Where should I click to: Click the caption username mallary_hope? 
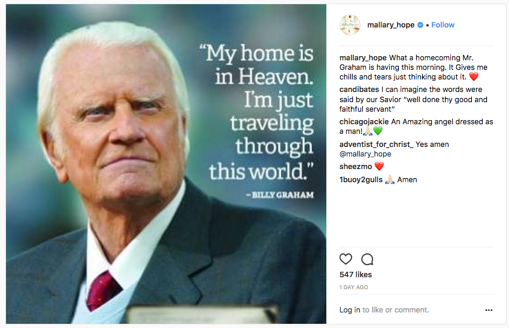point(363,57)
